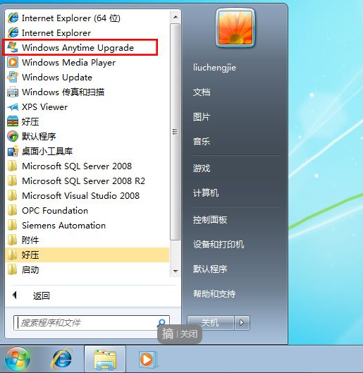Click the 桌面小工具库 gadget icon
This screenshot has height=373, width=363.
tap(13, 151)
